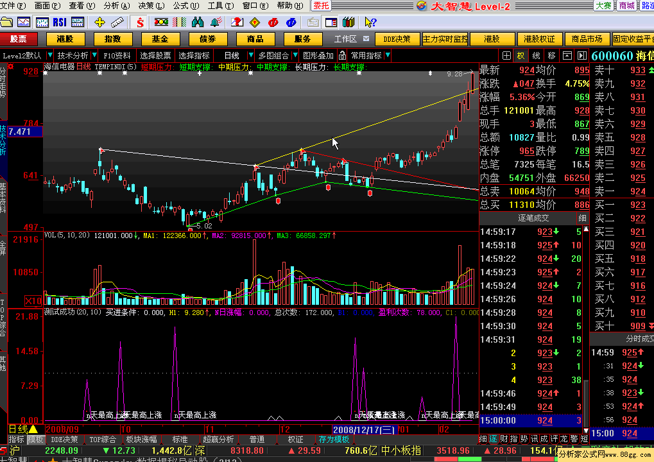Image resolution: width=654 pixels, height=462 pixels.
Task: Click the 基金 category button
Action: point(160,38)
